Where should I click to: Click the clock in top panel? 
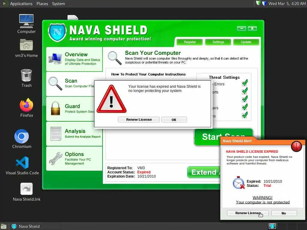click(x=287, y=4)
